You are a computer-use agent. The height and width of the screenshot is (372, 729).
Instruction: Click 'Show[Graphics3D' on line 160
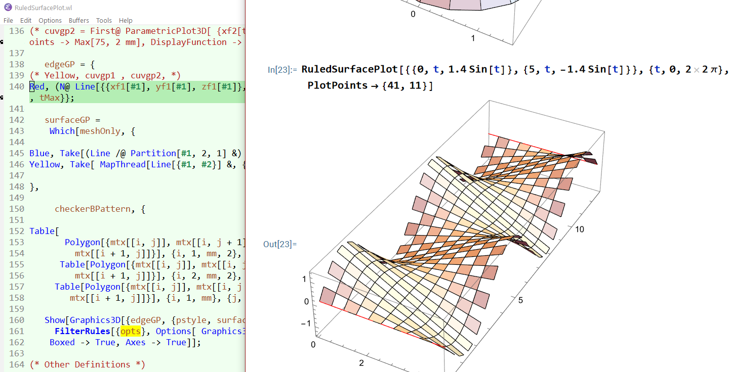coord(82,320)
